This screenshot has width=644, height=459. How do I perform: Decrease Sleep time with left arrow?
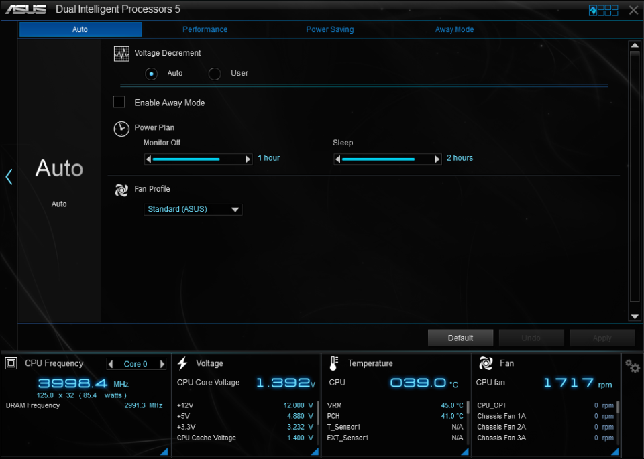(338, 159)
